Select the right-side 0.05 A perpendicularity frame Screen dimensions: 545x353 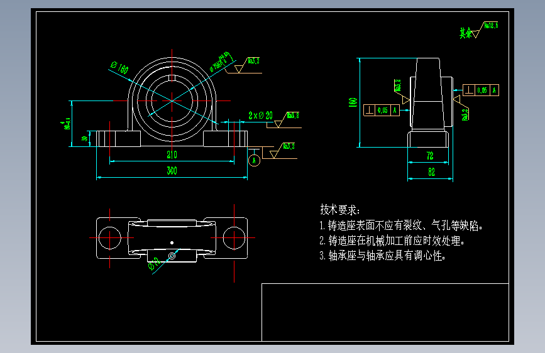pyautogui.click(x=481, y=90)
